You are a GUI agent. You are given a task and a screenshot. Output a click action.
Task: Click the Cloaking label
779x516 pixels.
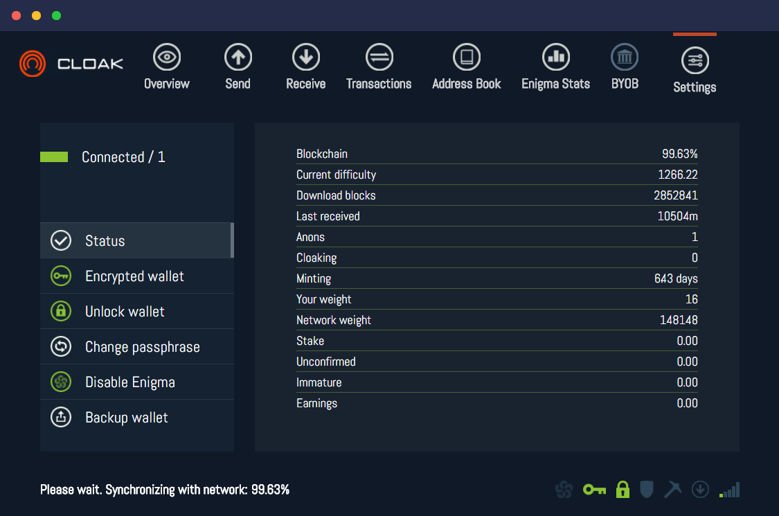pos(316,258)
